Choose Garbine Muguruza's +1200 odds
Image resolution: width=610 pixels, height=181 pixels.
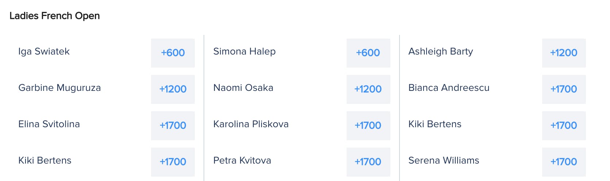[x=173, y=89]
